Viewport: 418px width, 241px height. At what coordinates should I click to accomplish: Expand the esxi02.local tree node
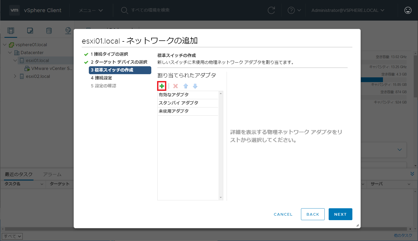pos(15,76)
